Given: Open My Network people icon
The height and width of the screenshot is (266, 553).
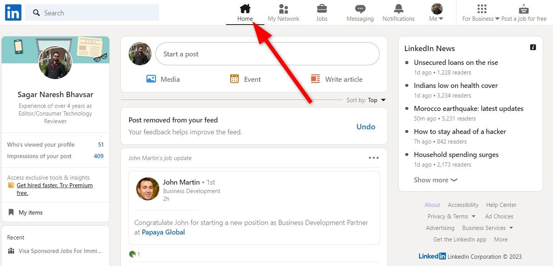Looking at the screenshot, I should [x=283, y=8].
